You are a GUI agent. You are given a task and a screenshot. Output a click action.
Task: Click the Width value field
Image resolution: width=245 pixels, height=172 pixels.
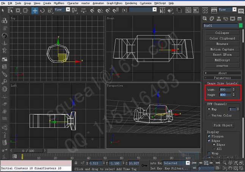pyautogui.click(x=226, y=90)
